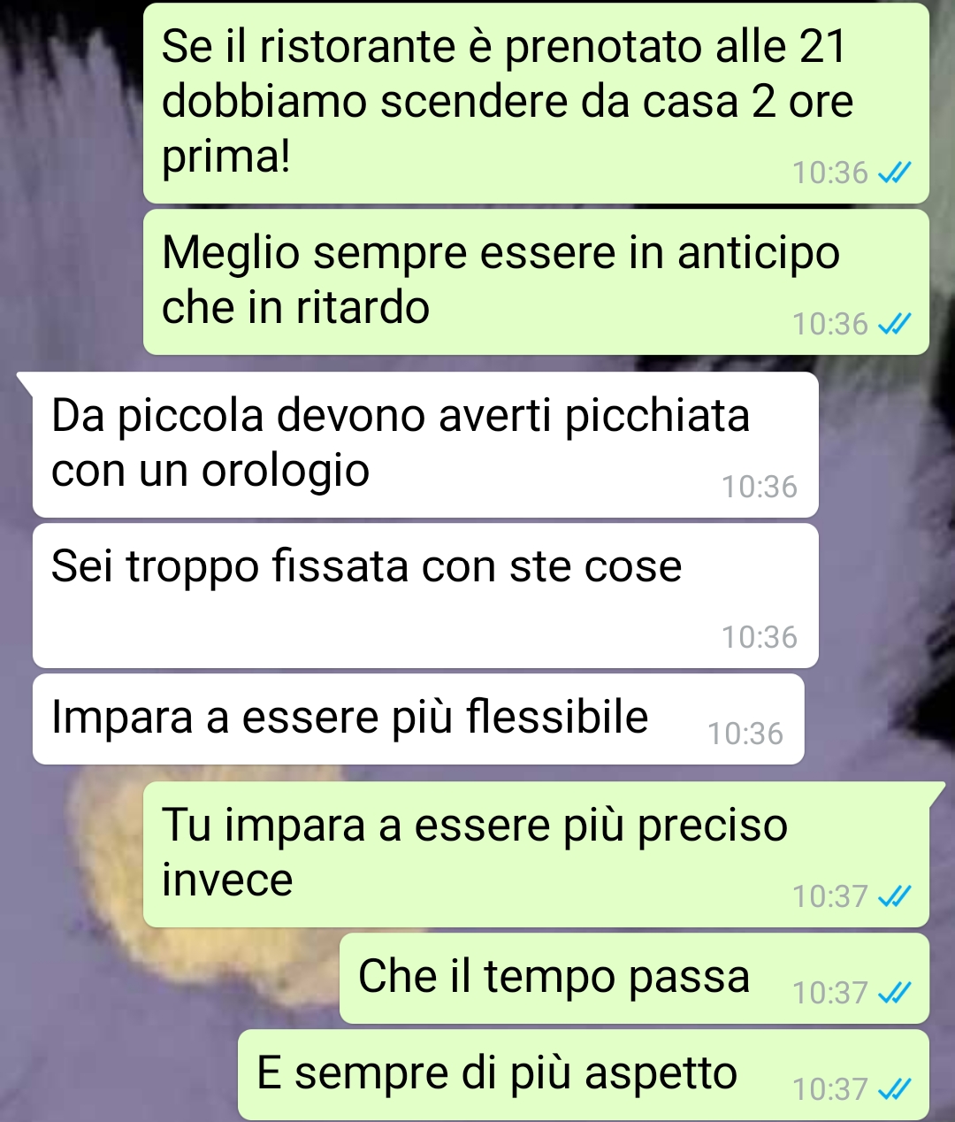Click the timestamp on 'Sei troppo fissata' message

(x=760, y=638)
